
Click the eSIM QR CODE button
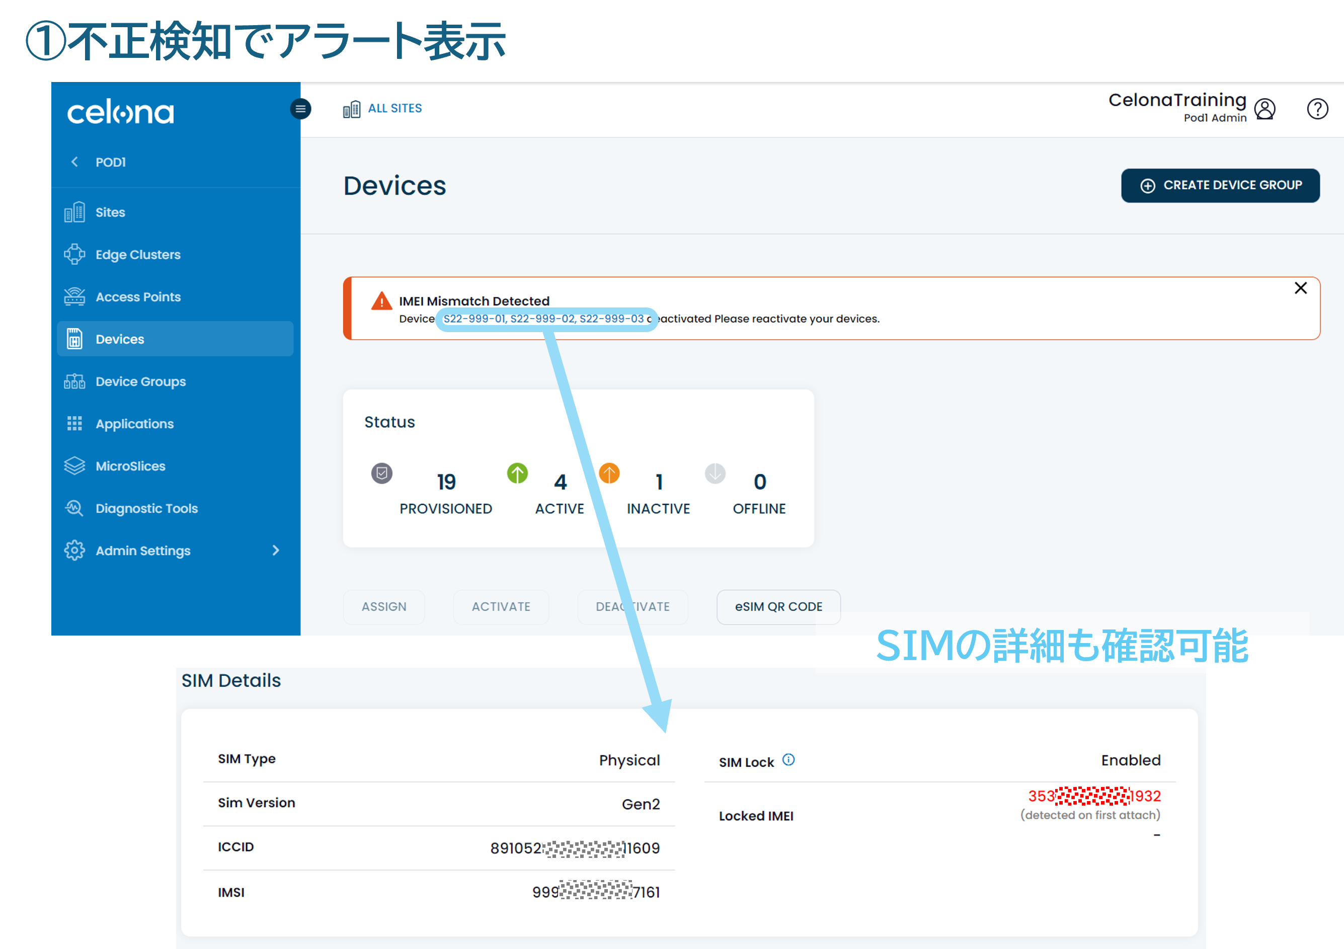pos(778,606)
